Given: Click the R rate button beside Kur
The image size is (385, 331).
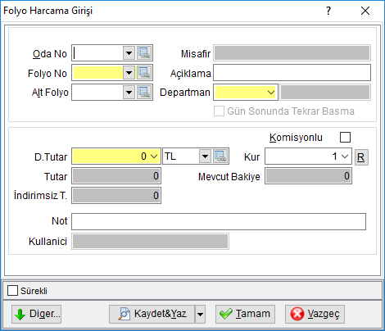Looking at the screenshot, I should click(x=361, y=157).
